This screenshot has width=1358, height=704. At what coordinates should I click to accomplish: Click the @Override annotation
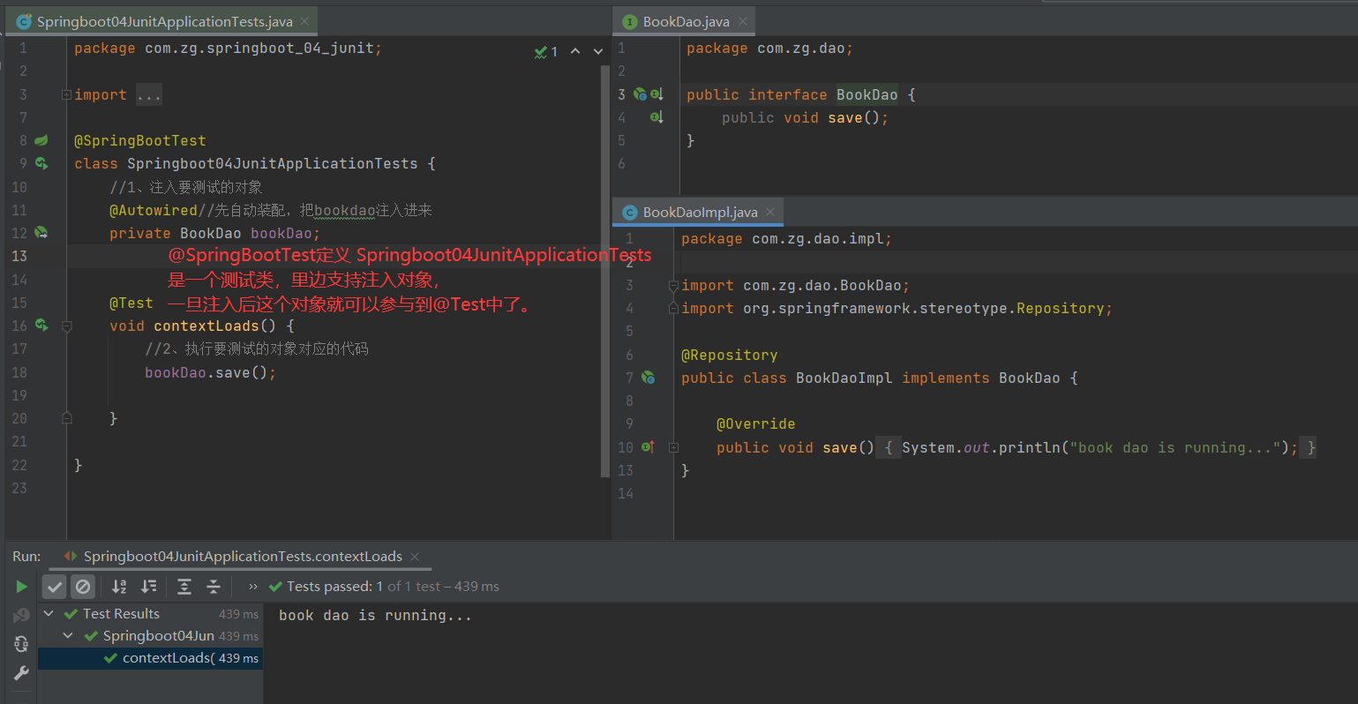(x=756, y=424)
